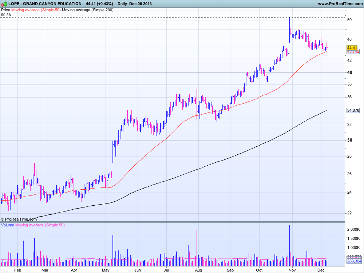Click the 22 price axis label

tap(349, 213)
